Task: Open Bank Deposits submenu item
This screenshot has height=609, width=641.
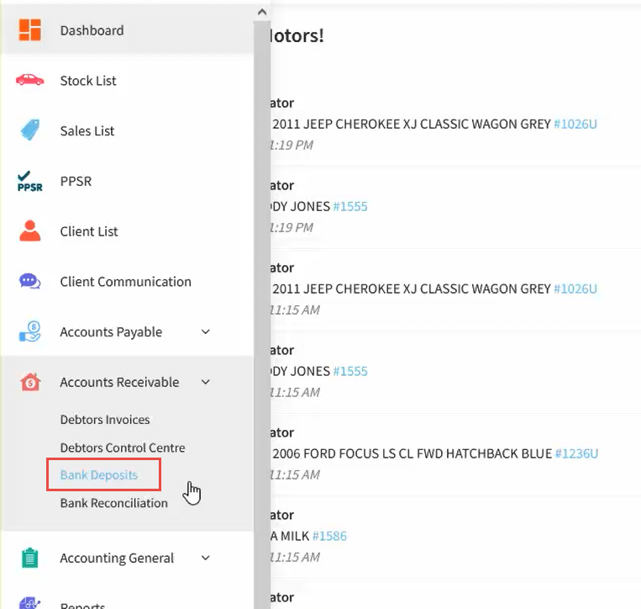Action: [99, 475]
